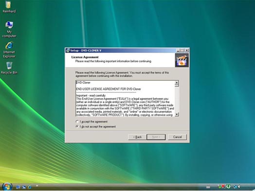This screenshot has height=191, width=255.
Task: Click the 'END-USER LICENSE AGREEMENT FOR DVD-Cloner' line
Action: pos(109,89)
